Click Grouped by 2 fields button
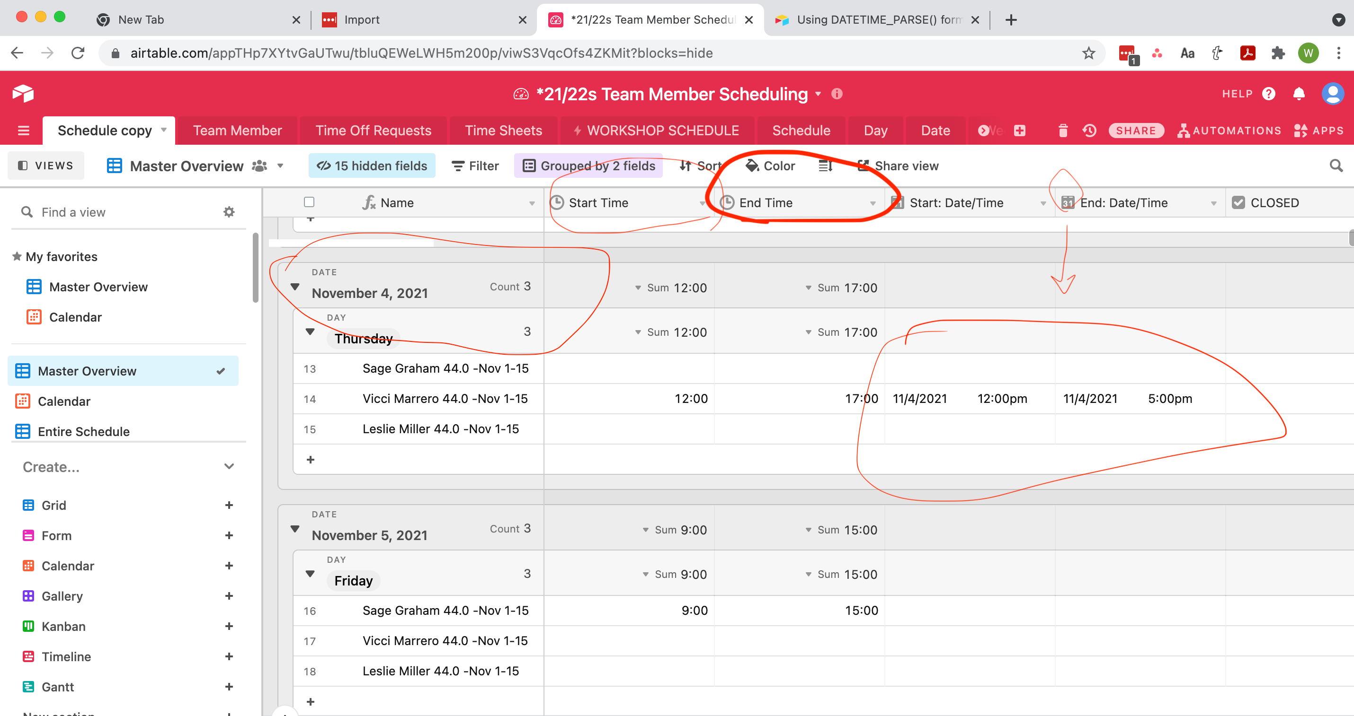1354x716 pixels. [588, 166]
